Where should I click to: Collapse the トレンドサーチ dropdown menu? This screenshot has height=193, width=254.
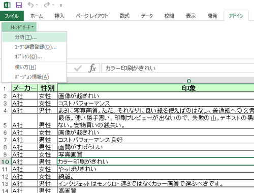19,27
